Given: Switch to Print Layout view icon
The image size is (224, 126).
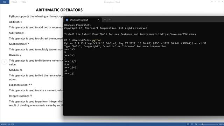Looking at the screenshot, I should click(x=192, y=124).
